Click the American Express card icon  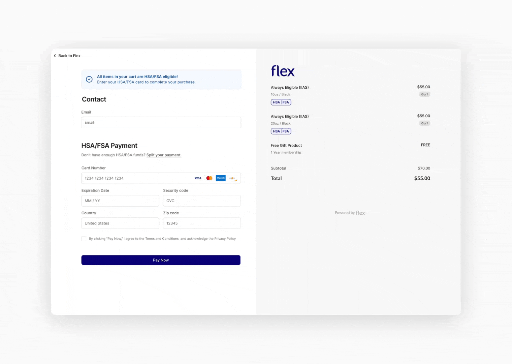221,178
